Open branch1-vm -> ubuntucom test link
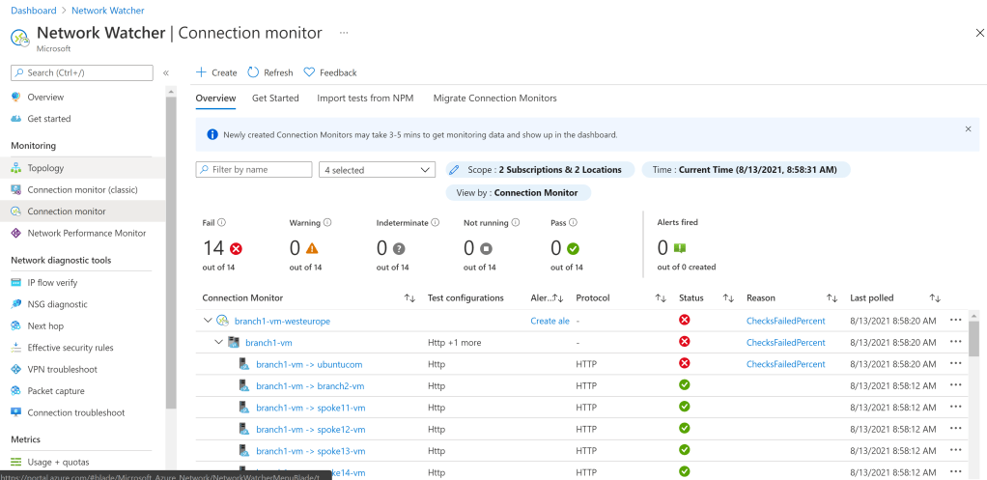Viewport: 987px width, 480px height. (x=309, y=364)
